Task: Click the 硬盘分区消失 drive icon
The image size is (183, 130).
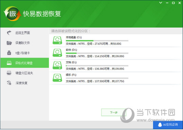Action: point(9,73)
